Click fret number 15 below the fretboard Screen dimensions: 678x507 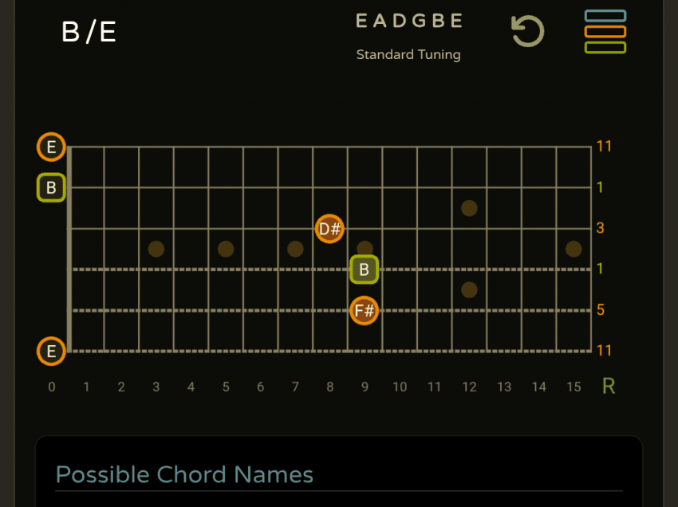click(574, 387)
